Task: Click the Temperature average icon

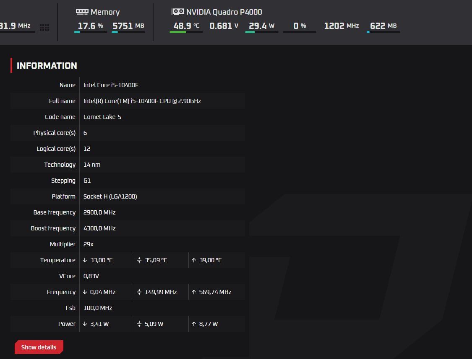Action: 139,260
